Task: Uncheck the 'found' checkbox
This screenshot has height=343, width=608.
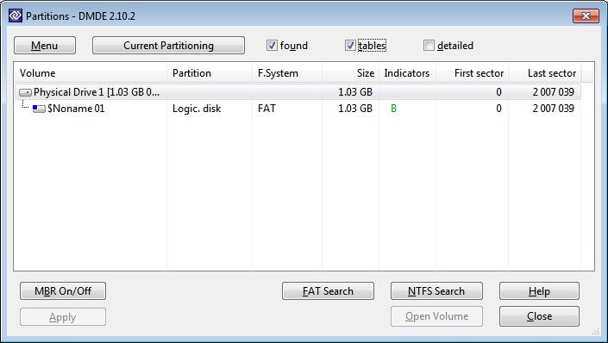Action: point(272,46)
